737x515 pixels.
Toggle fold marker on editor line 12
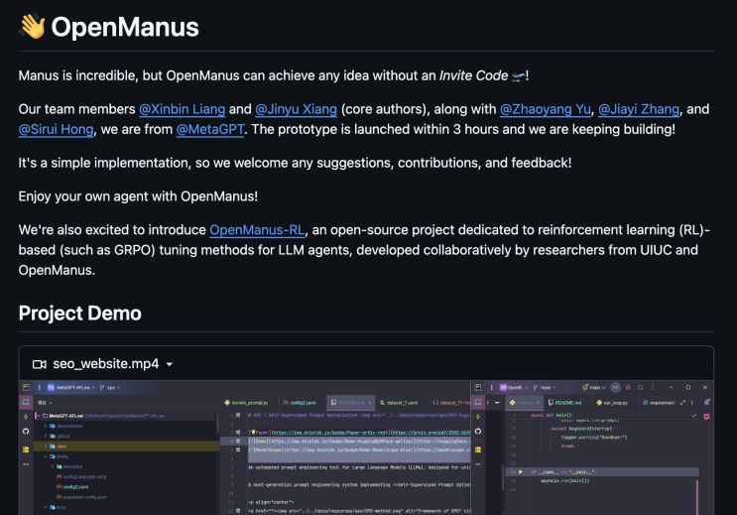238,511
